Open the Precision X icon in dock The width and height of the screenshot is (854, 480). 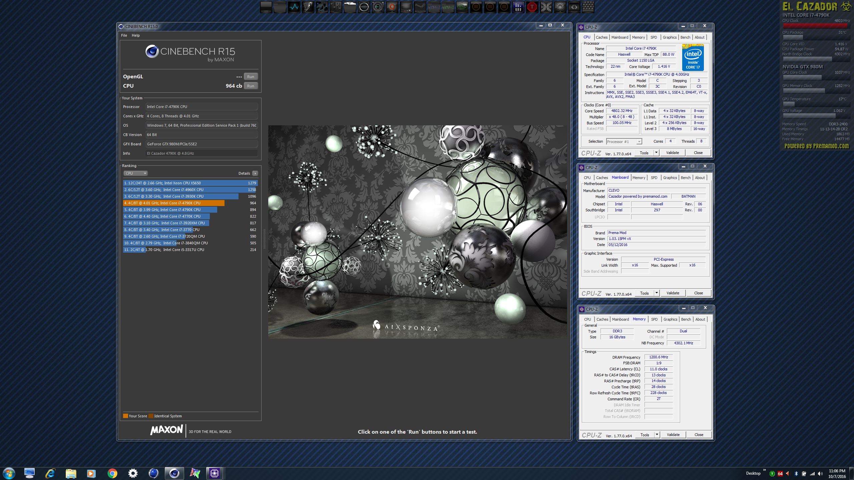pyautogui.click(x=546, y=7)
